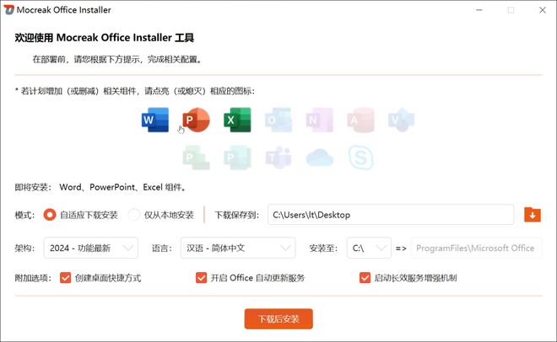Close the Mocreak Office Installer window
The image size is (557, 342).
[543, 10]
